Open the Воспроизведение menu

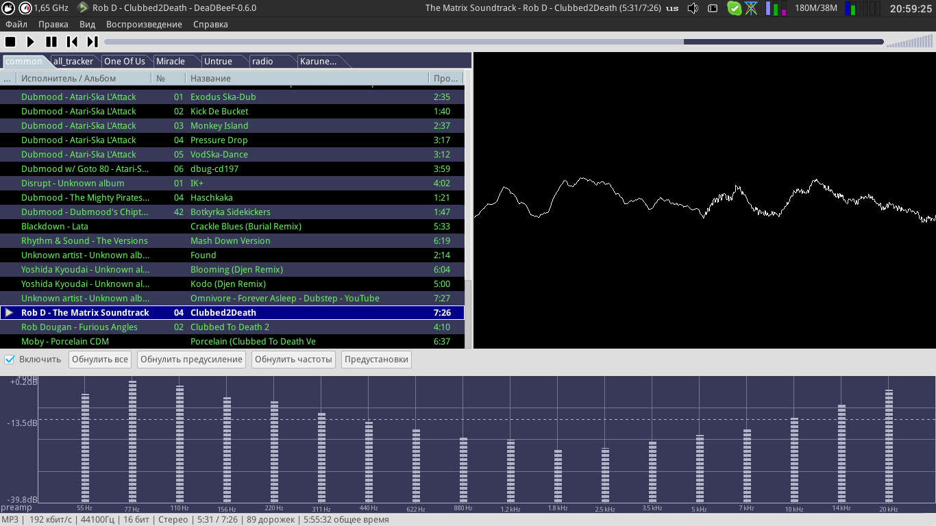click(144, 24)
